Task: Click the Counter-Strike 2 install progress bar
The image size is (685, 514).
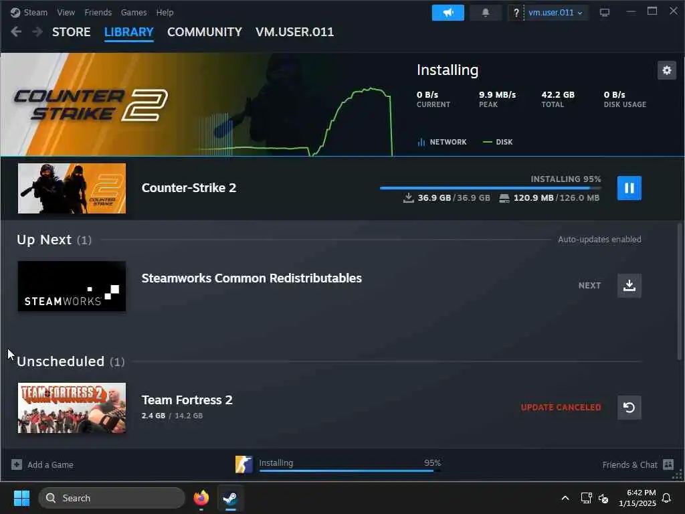Action: tap(490, 188)
